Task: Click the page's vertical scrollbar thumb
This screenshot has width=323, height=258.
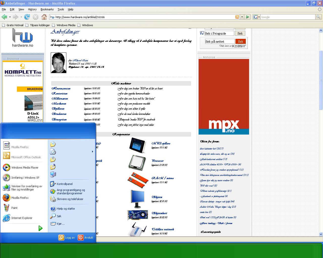Action: click(x=321, y=80)
